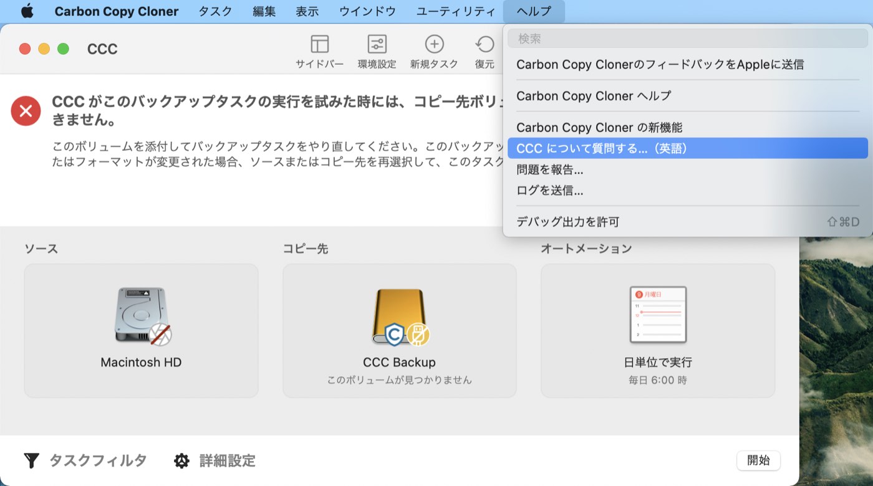Click the オートメーション heading
This screenshot has height=486, width=873.
click(x=586, y=249)
